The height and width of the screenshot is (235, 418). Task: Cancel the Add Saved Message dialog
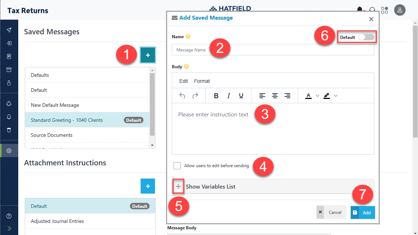[331, 212]
